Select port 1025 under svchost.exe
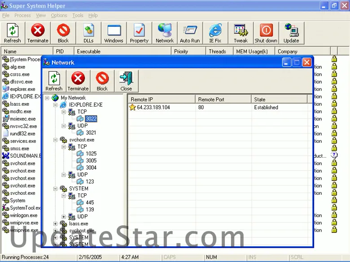 pyautogui.click(x=91, y=154)
